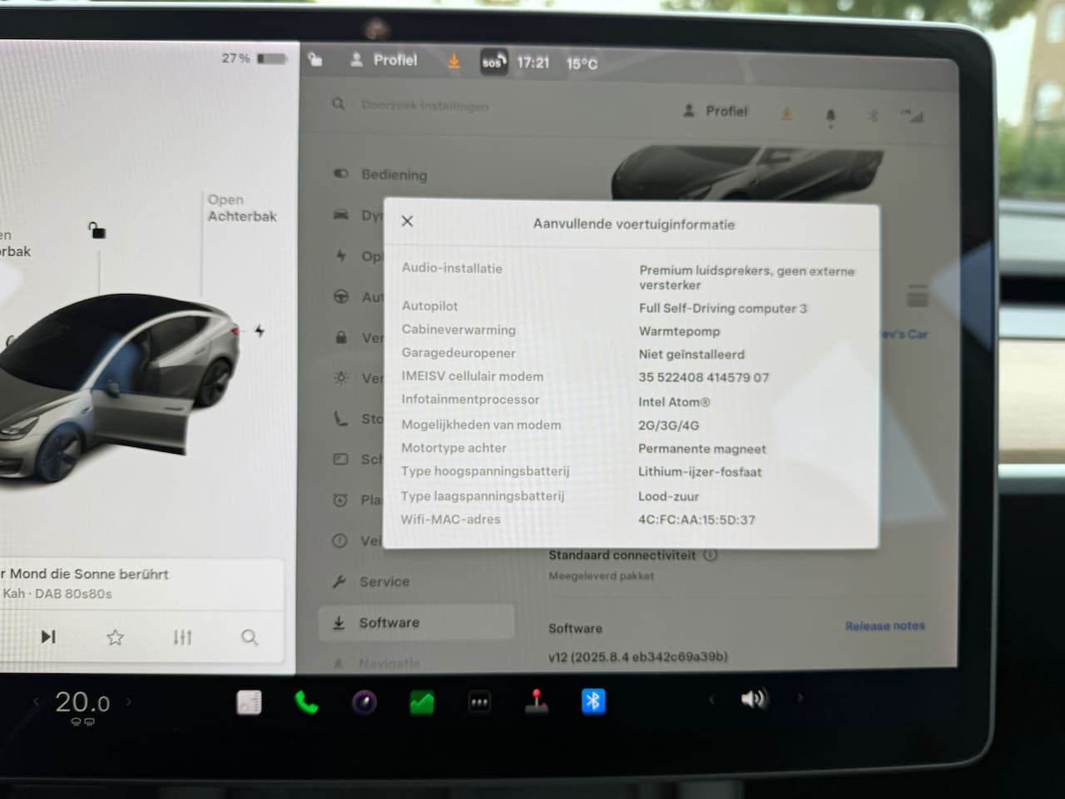The height and width of the screenshot is (799, 1065).
Task: Open the green energy graph app
Action: 422,703
